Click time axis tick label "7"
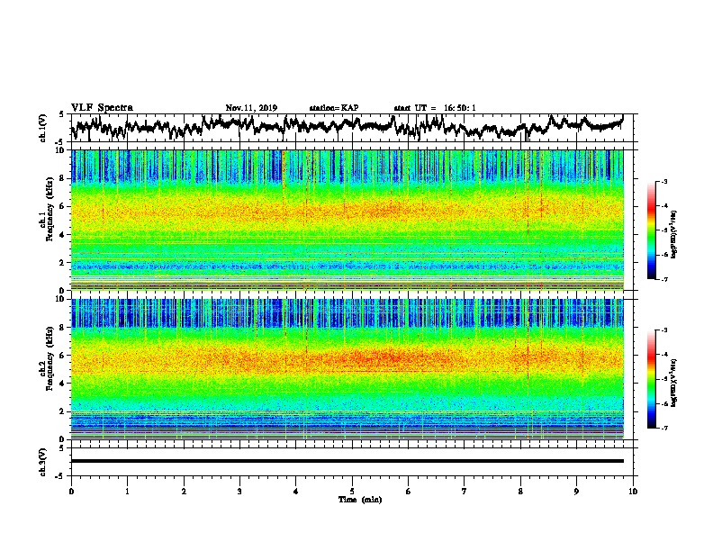This screenshot has height=551, width=713. tap(465, 492)
